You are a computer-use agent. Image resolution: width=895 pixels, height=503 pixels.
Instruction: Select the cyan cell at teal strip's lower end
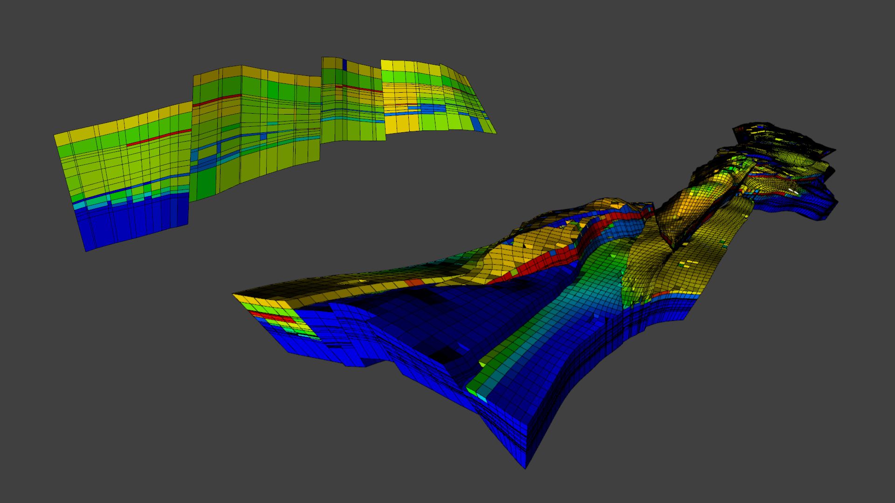coord(481,397)
